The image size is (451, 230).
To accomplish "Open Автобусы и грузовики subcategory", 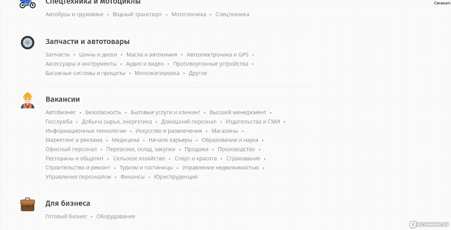I will click(74, 14).
